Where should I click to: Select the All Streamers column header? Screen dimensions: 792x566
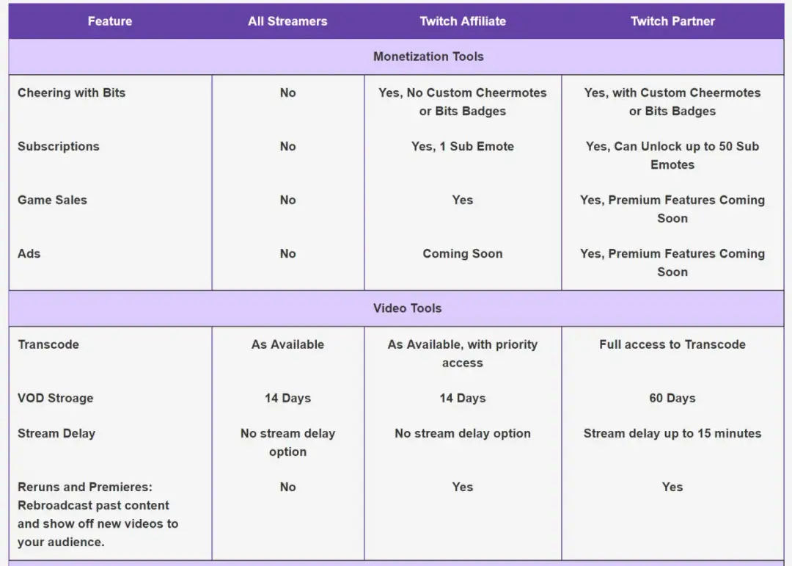click(287, 21)
